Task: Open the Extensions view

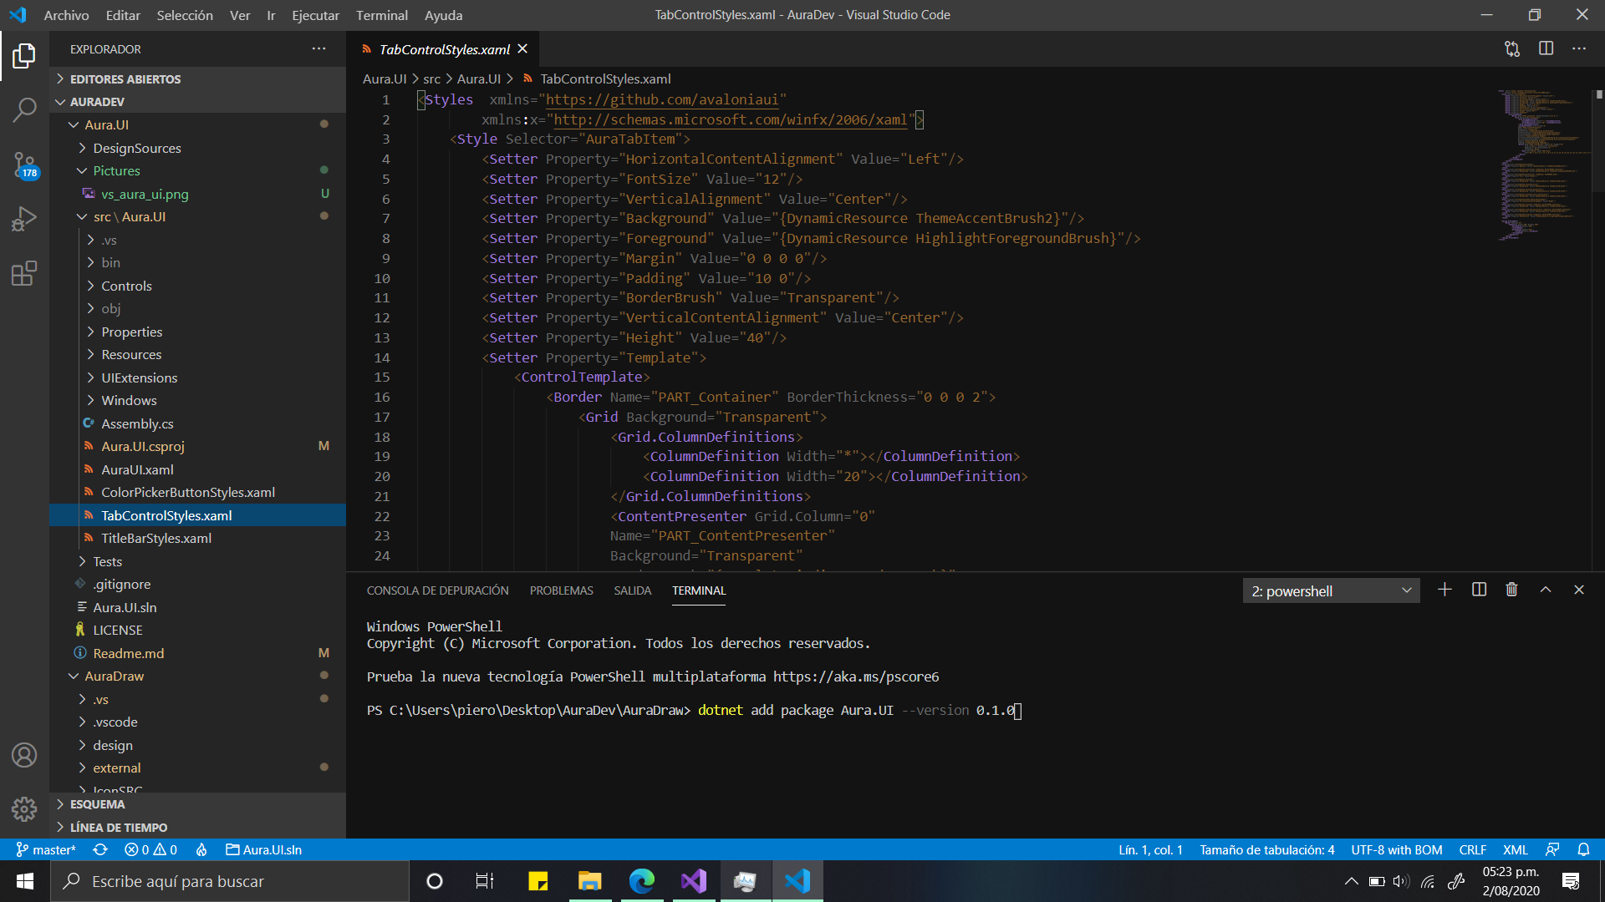Action: tap(24, 273)
